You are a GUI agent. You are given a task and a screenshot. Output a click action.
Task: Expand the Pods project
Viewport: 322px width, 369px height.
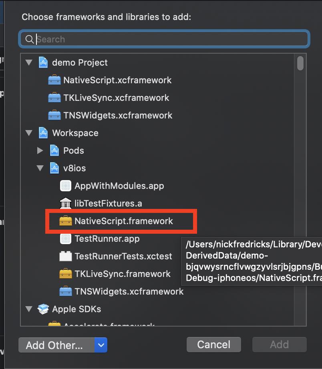(40, 150)
